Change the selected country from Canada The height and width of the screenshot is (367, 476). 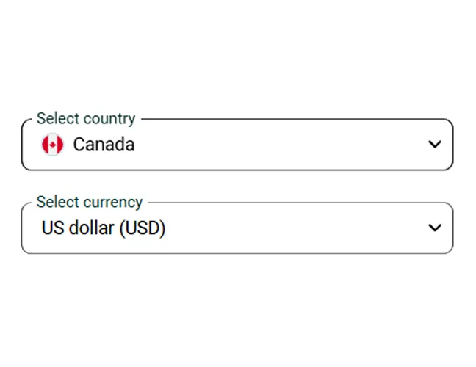pos(237,145)
